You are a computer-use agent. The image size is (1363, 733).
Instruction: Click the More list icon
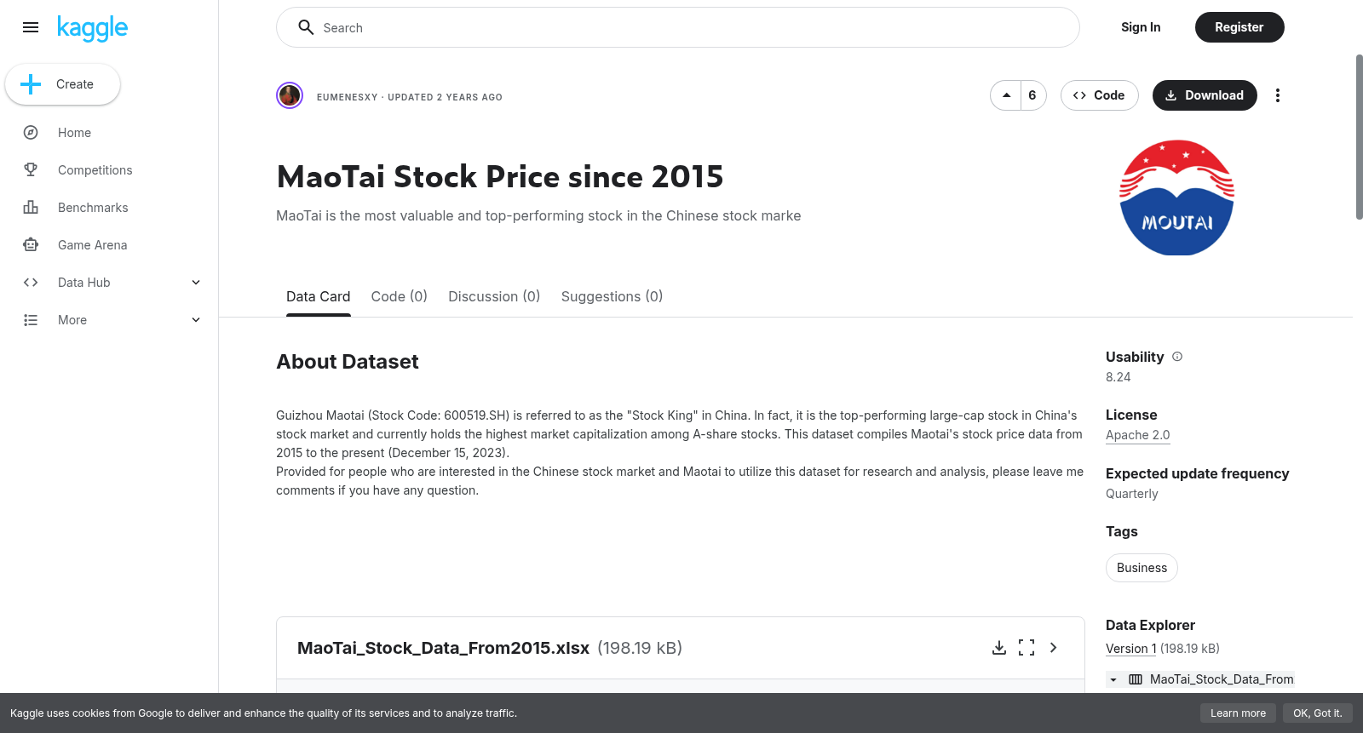tap(31, 320)
